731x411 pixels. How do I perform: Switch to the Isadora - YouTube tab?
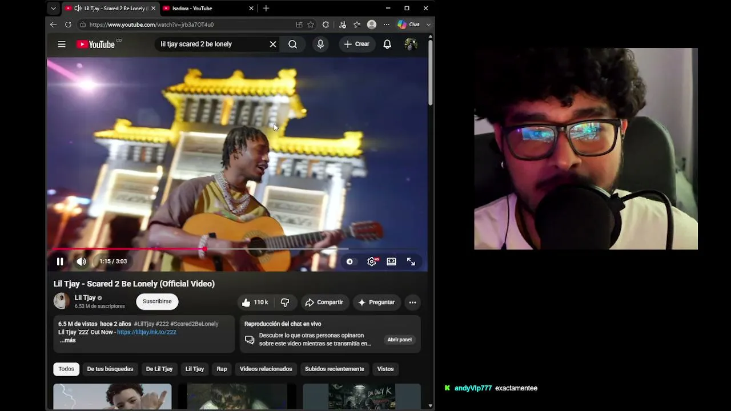(x=192, y=9)
